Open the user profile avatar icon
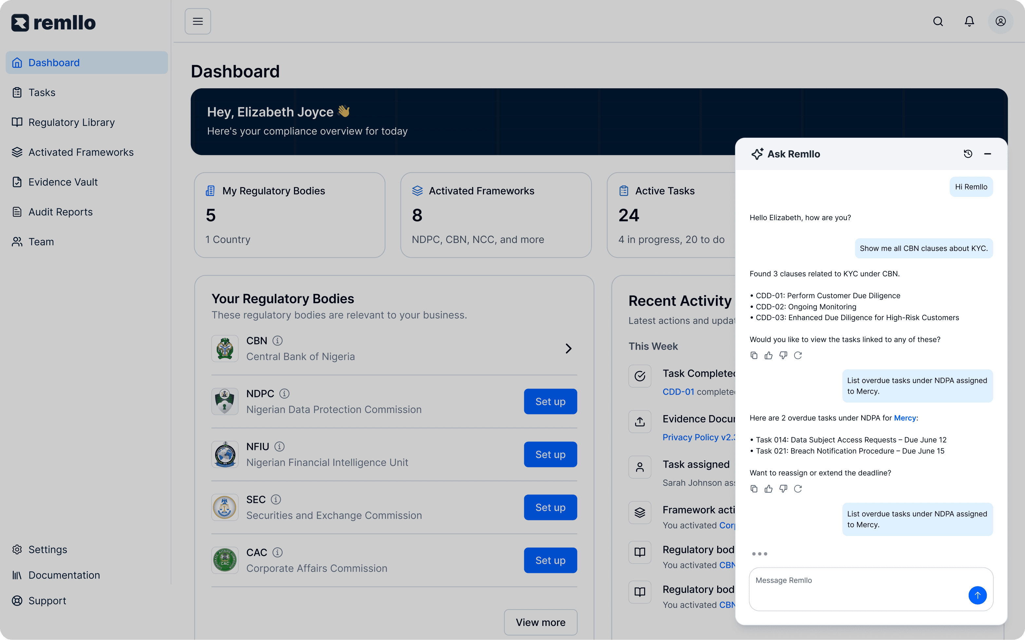The image size is (1025, 640). pos(1000,21)
